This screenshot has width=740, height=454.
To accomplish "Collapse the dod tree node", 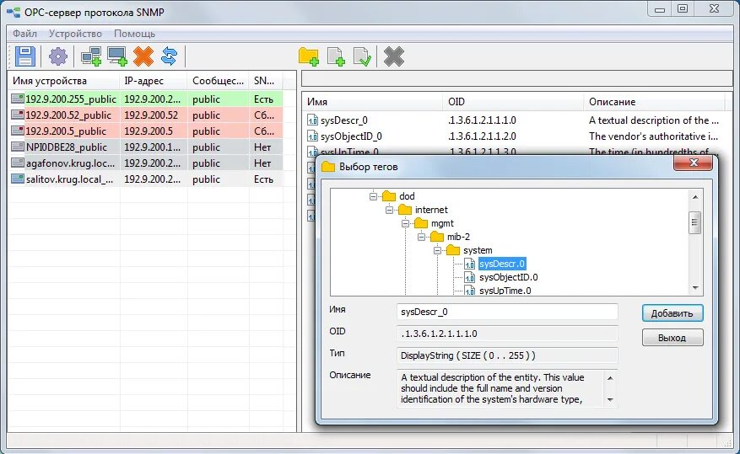I will point(373,196).
